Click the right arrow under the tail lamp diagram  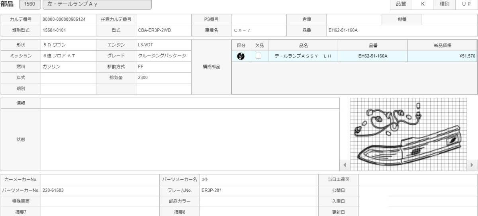(x=472, y=164)
